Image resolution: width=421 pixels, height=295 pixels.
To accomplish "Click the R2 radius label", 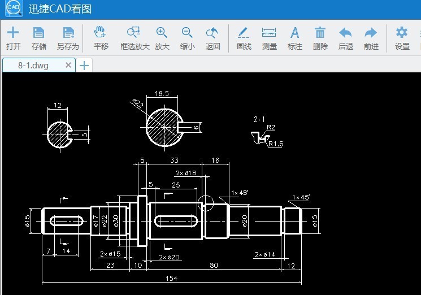I will (x=271, y=127).
